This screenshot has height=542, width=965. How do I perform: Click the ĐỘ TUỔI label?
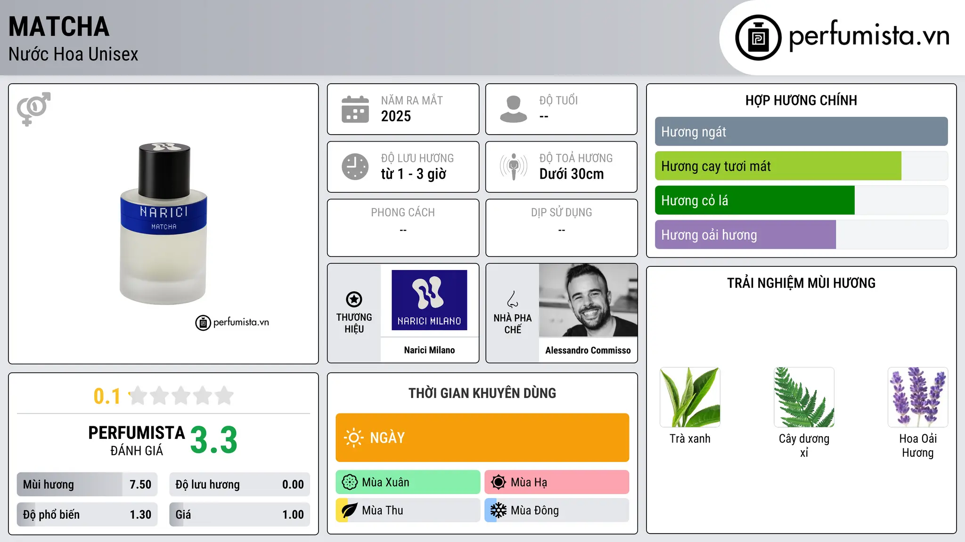(558, 100)
